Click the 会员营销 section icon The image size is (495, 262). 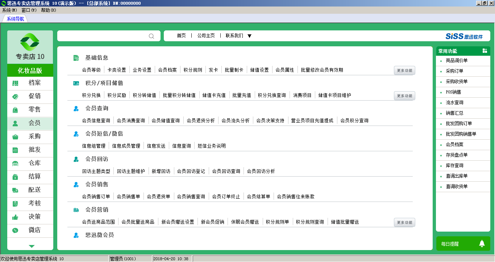[76, 210]
